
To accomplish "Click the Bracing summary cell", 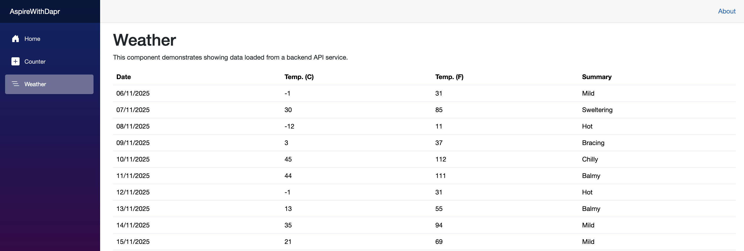I will (593, 143).
